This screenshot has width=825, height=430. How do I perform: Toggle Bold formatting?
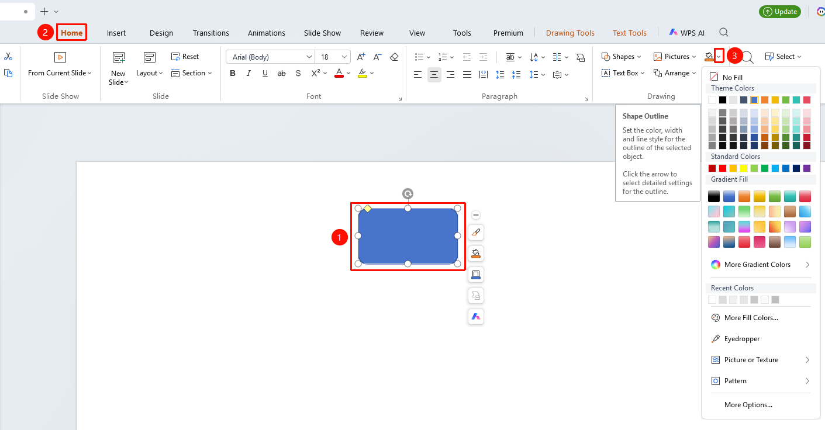[233, 73]
